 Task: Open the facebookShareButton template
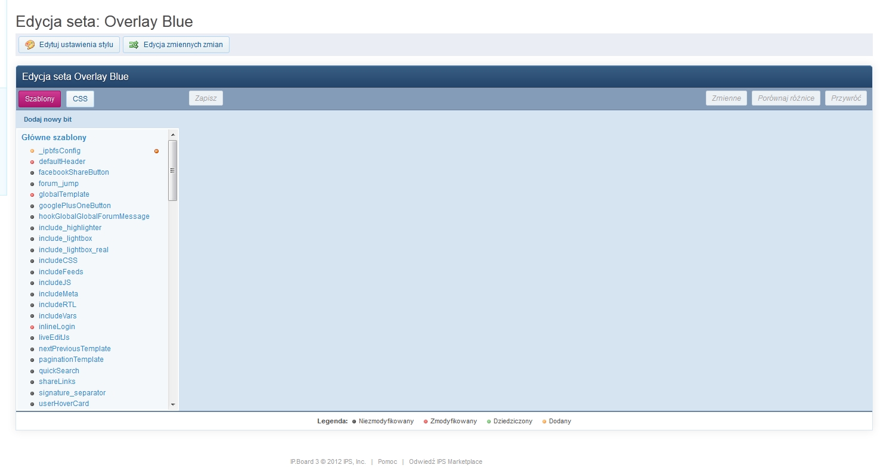74,172
